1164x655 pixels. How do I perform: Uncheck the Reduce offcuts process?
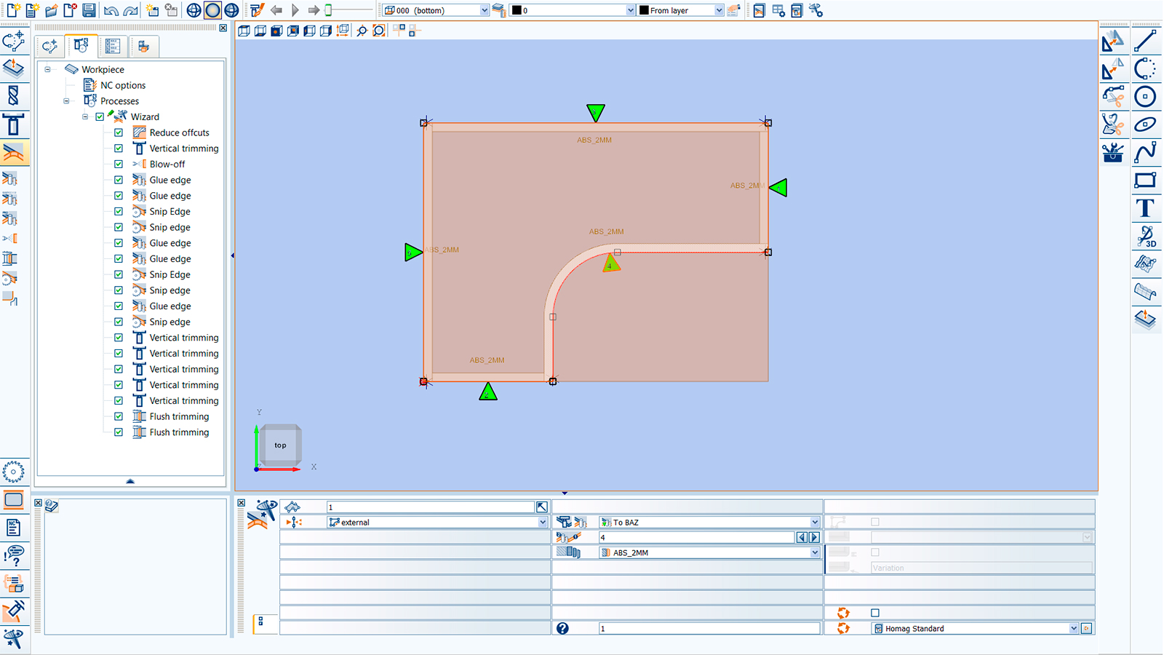(118, 132)
